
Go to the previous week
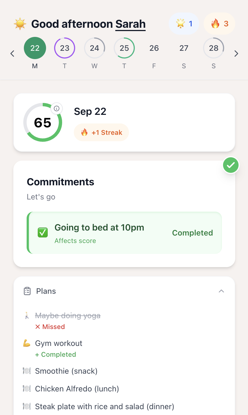(x=12, y=54)
